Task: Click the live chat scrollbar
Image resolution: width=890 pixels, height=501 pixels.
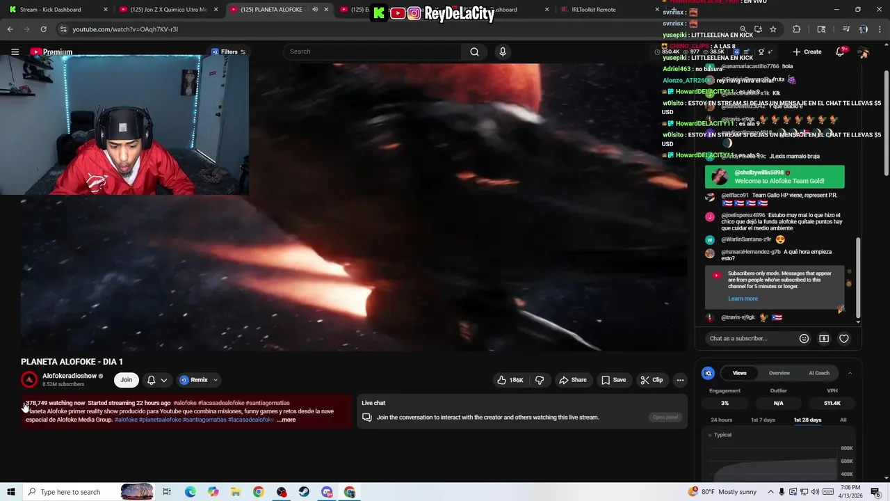Action: (858, 276)
